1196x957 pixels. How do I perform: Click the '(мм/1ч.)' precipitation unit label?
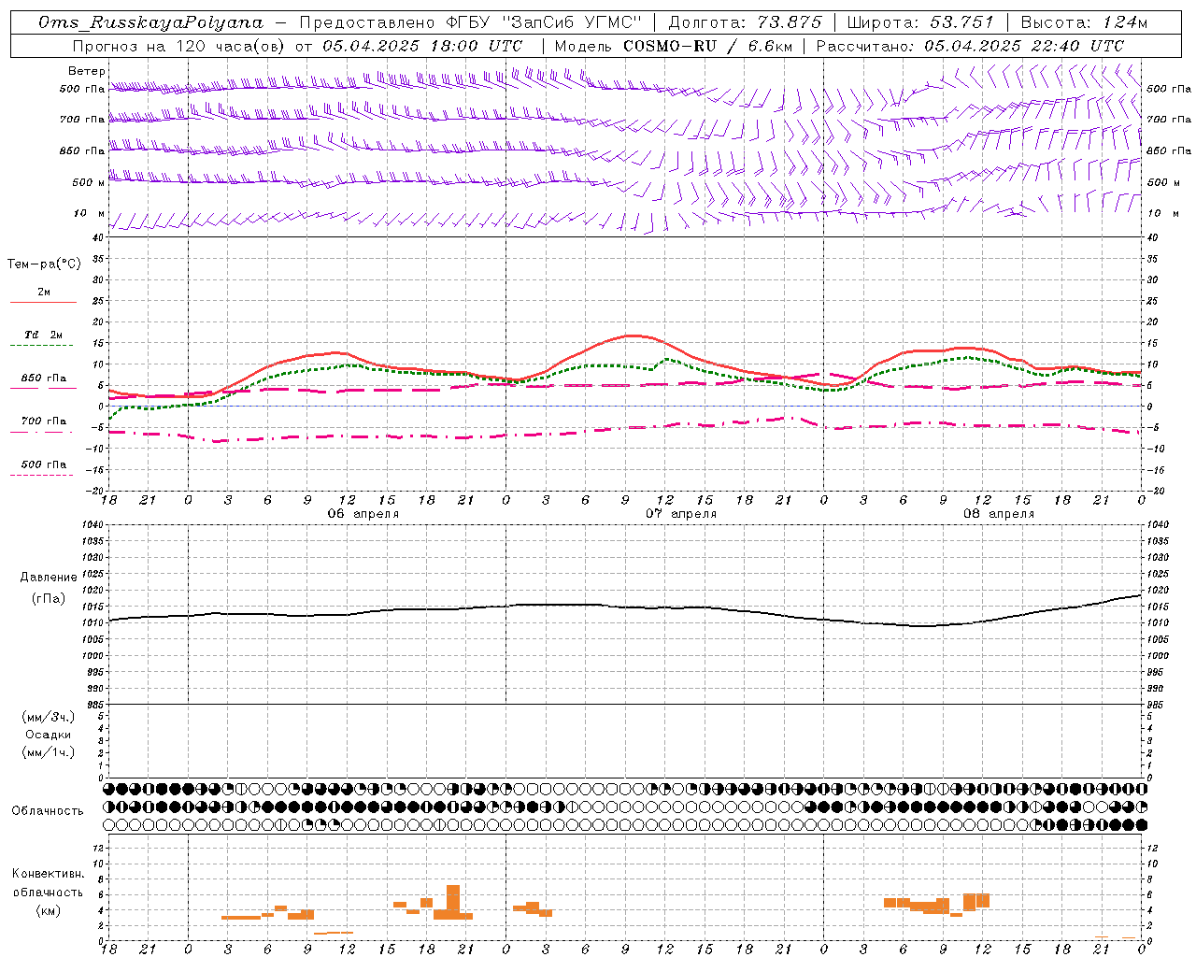pyautogui.click(x=49, y=752)
